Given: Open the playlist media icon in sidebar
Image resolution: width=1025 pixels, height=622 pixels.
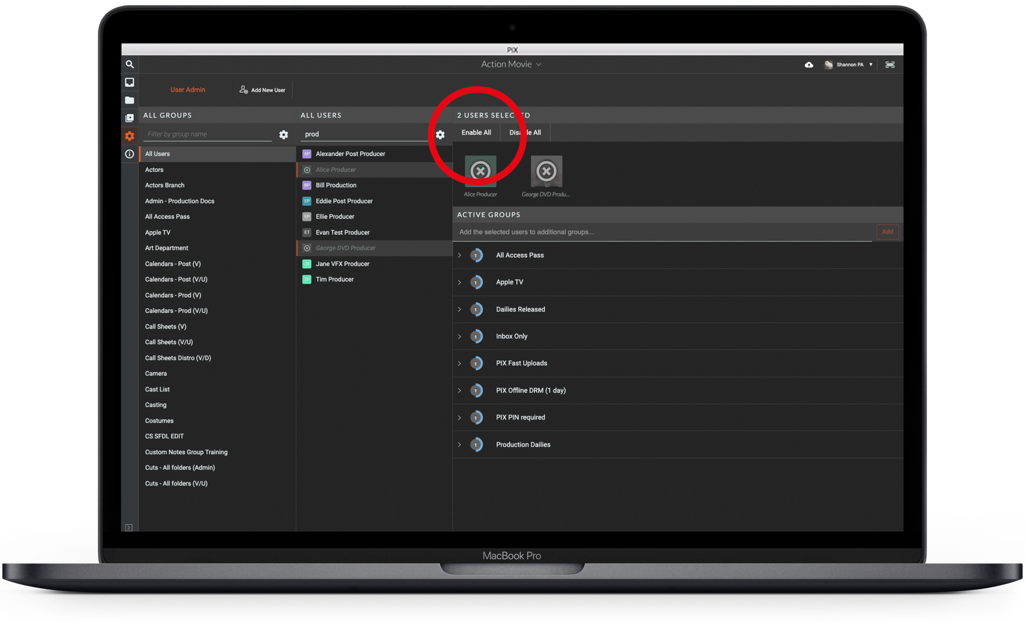Looking at the screenshot, I should click(129, 118).
